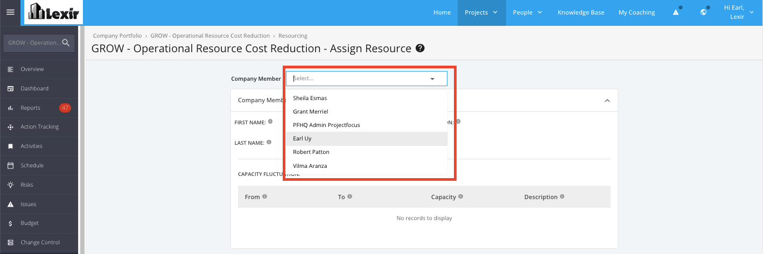Screen dimensions: 763x254
Task: Click GROW - Operational Resource Cost Reduction breadcrumb
Action: [x=210, y=36]
